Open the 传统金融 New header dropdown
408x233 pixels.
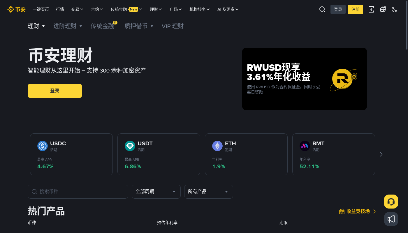[x=126, y=9]
